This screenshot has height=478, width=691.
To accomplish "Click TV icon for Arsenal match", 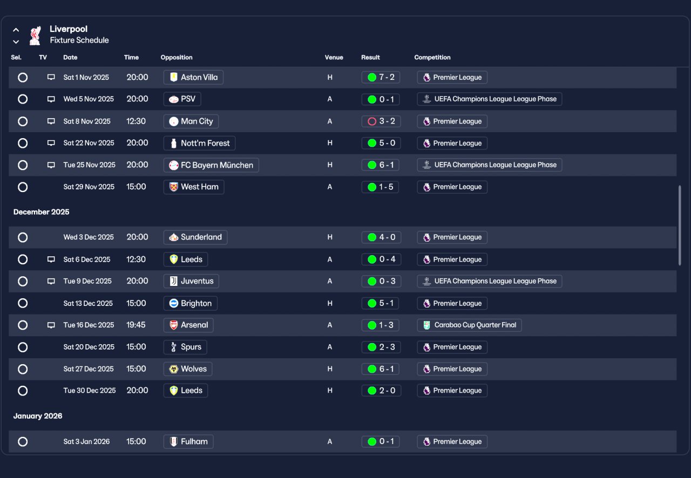I will click(x=51, y=325).
